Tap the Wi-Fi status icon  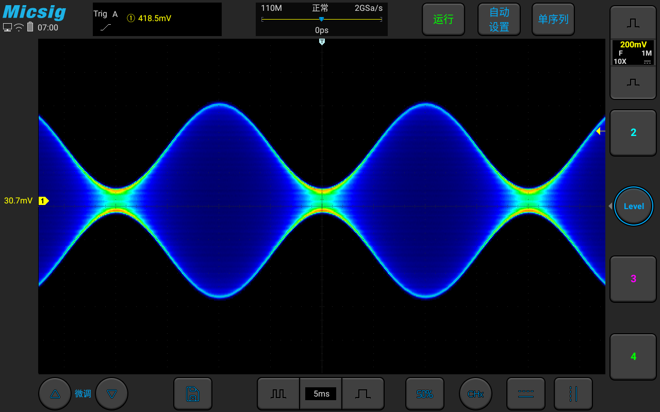coord(19,27)
